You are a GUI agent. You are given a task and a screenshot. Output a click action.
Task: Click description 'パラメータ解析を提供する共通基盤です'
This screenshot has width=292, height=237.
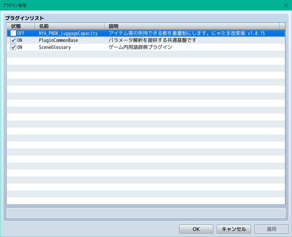[152, 40]
